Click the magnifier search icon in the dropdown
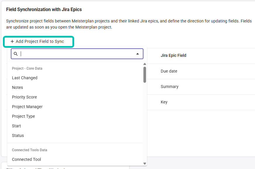The height and width of the screenshot is (169, 255). click(x=15, y=54)
